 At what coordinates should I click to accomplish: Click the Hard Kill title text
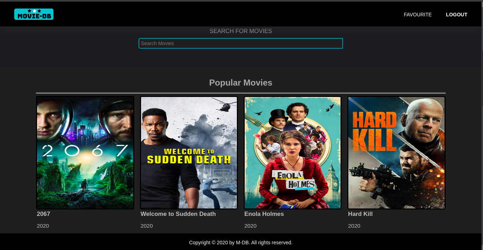click(x=360, y=214)
